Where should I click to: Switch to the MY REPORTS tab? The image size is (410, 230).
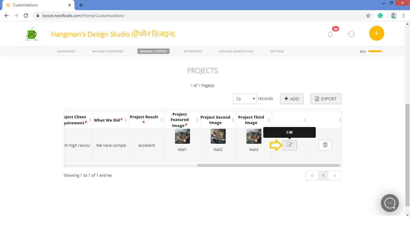(x=193, y=51)
